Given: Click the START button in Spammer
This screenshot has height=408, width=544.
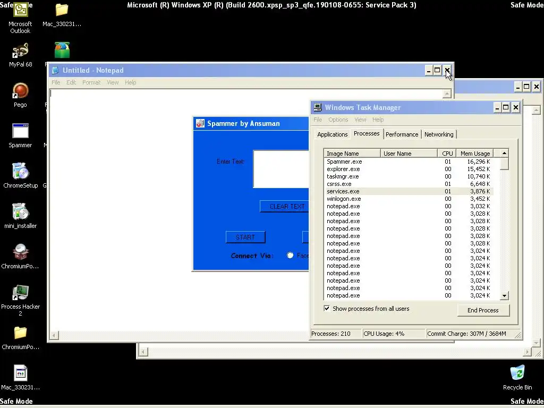Looking at the screenshot, I should pos(245,237).
